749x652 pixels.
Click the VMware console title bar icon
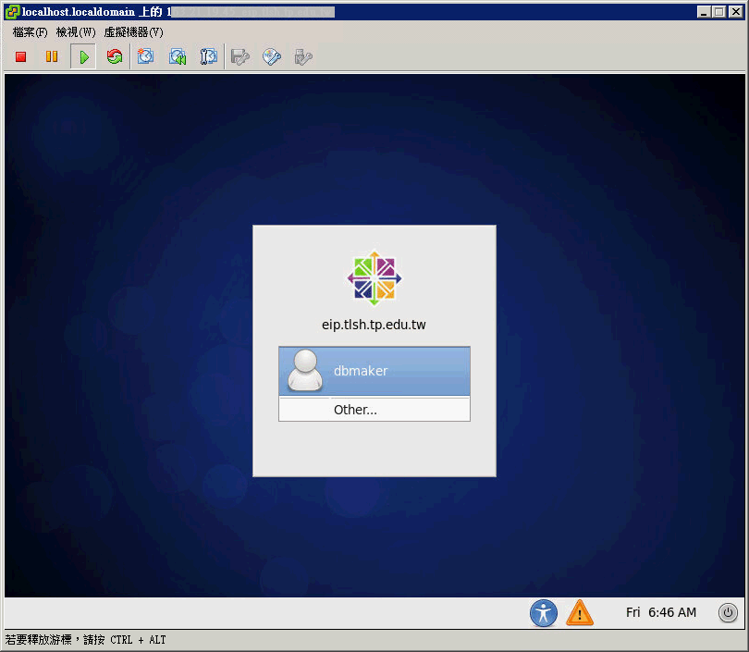[x=12, y=12]
